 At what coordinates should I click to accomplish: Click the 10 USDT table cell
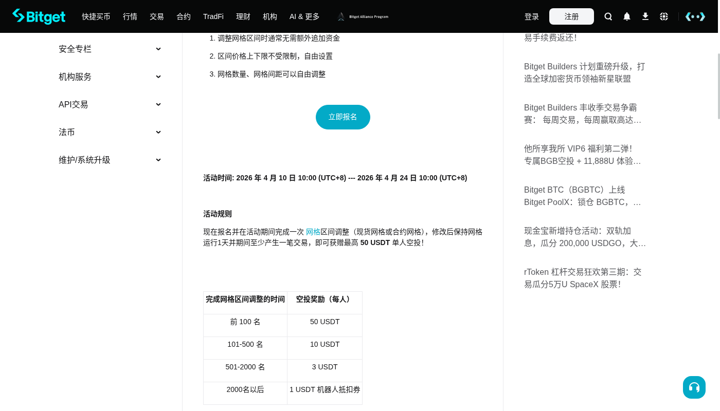[325, 348]
